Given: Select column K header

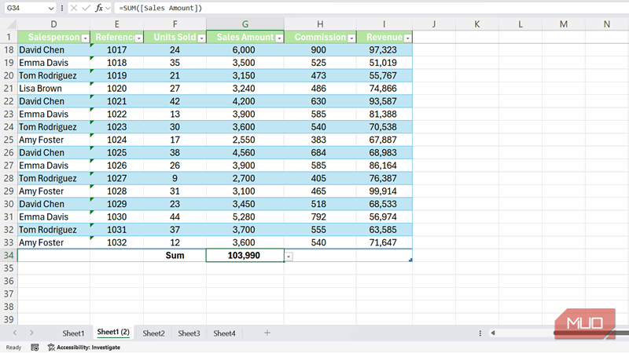Looking at the screenshot, I should tap(478, 24).
